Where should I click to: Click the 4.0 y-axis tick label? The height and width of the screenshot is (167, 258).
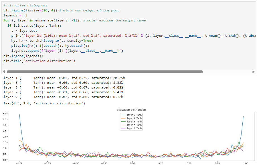(x=4, y=114)
